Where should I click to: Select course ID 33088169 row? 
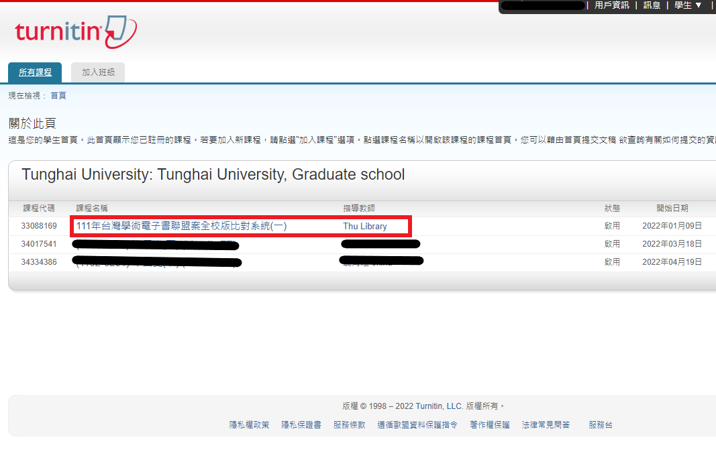38,226
